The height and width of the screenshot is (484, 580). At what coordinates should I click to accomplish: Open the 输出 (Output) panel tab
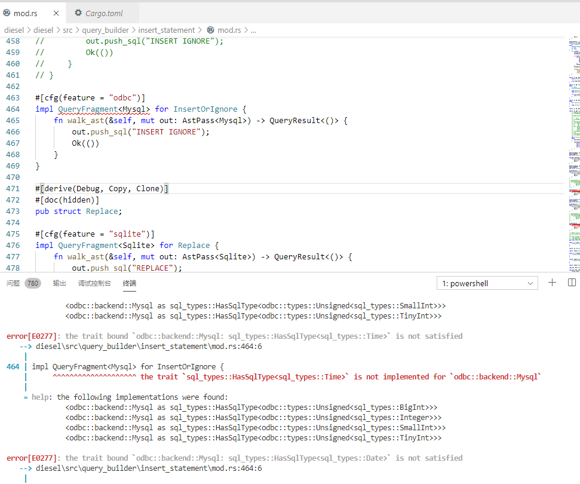[59, 283]
